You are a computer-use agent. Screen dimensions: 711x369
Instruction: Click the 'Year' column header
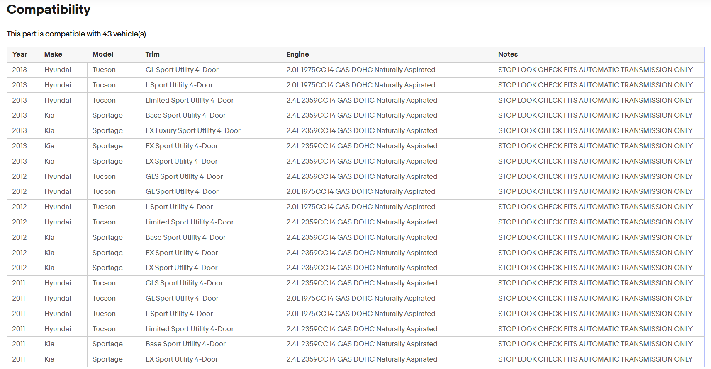tap(20, 54)
